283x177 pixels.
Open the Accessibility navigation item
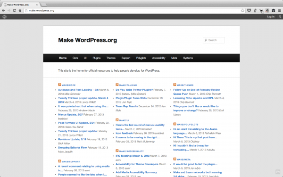click(x=158, y=58)
